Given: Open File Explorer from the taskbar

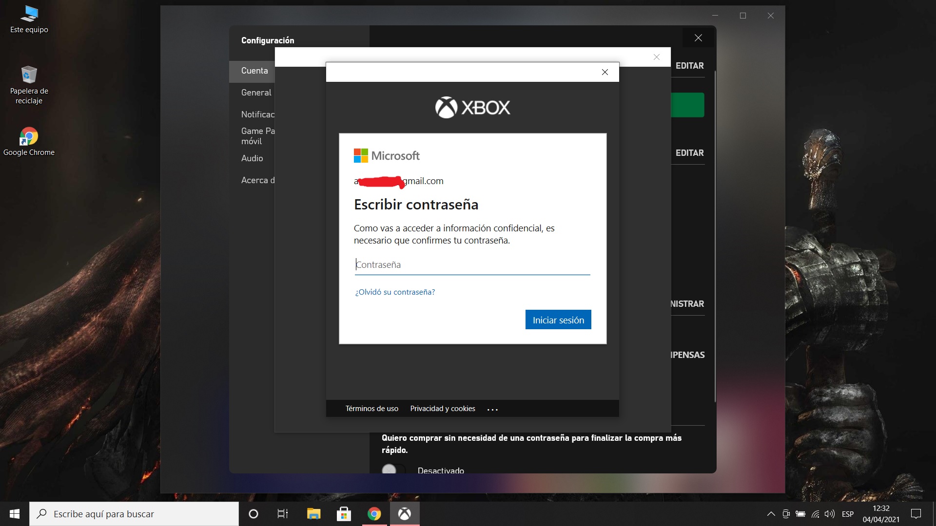Looking at the screenshot, I should [x=313, y=514].
